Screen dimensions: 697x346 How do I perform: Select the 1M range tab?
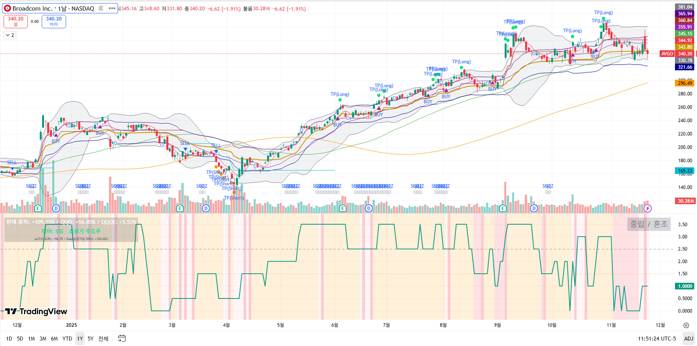pyautogui.click(x=31, y=339)
